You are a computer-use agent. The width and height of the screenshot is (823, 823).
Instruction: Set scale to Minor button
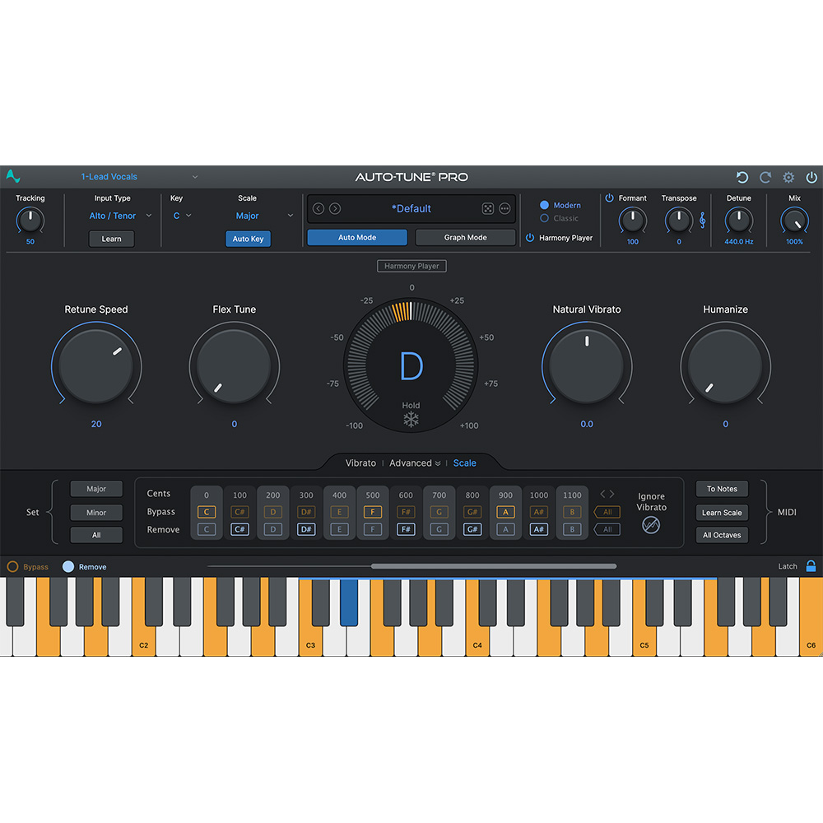(x=96, y=512)
